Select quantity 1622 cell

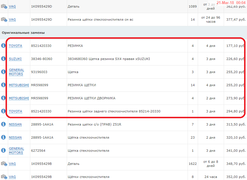193,164
